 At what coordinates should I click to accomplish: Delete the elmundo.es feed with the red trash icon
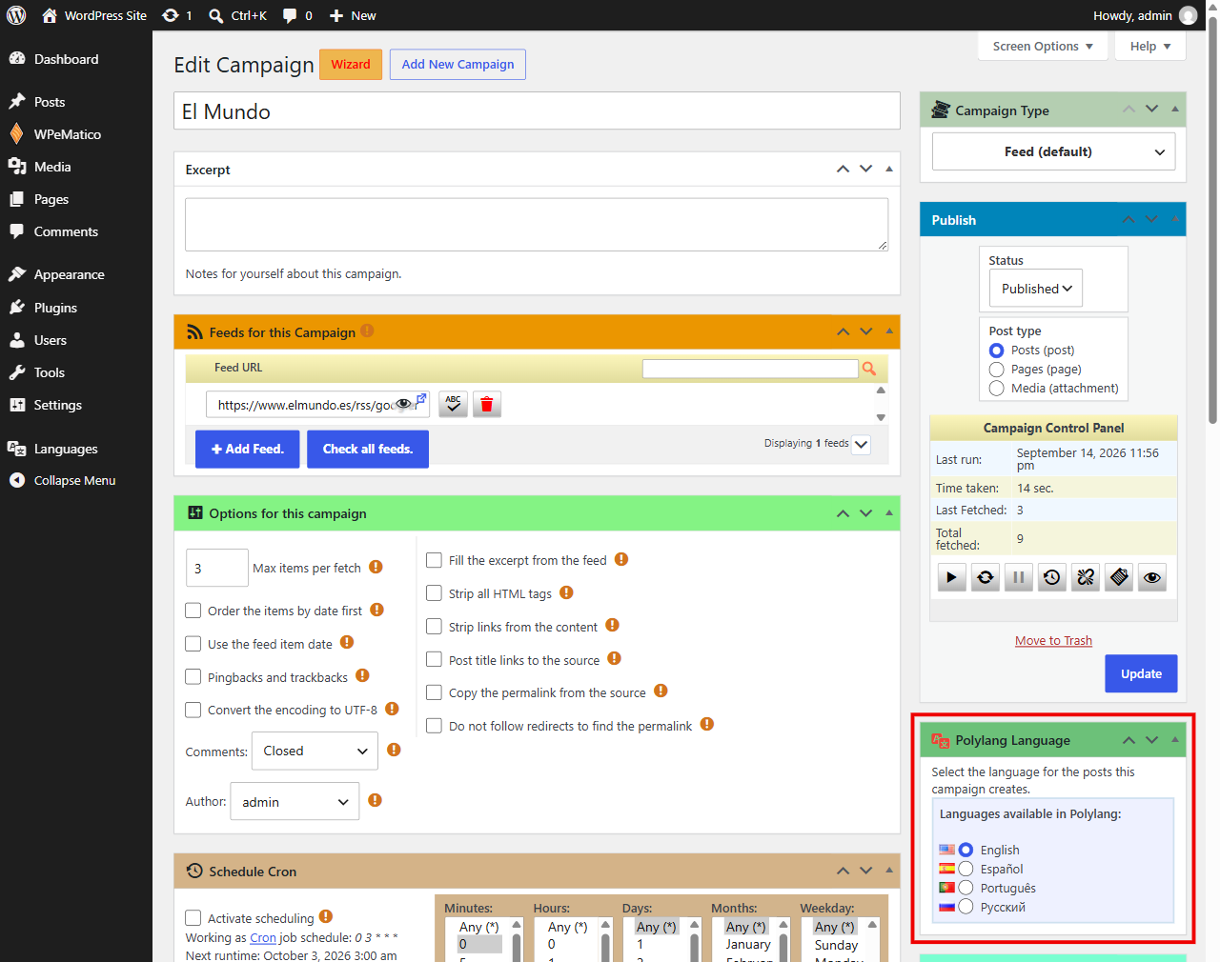(486, 404)
